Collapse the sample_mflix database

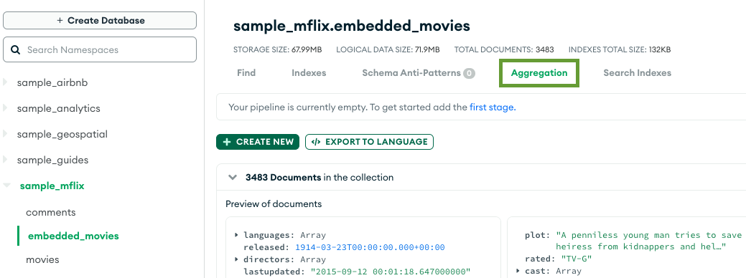[6, 186]
